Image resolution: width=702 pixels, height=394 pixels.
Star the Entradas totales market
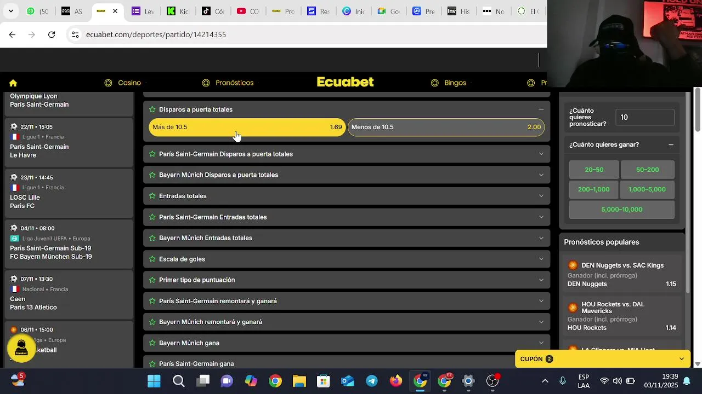click(x=152, y=196)
